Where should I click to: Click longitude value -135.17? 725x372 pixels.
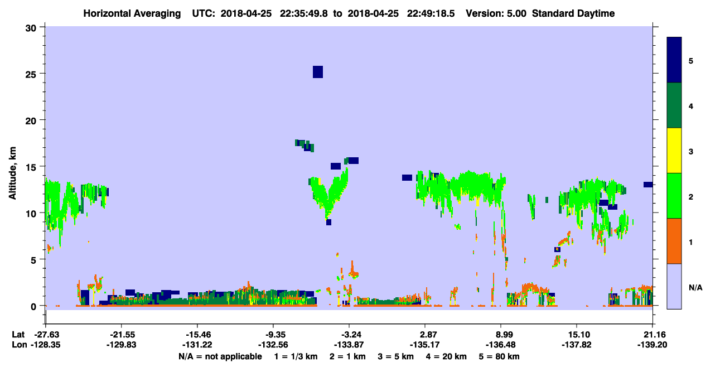point(426,345)
